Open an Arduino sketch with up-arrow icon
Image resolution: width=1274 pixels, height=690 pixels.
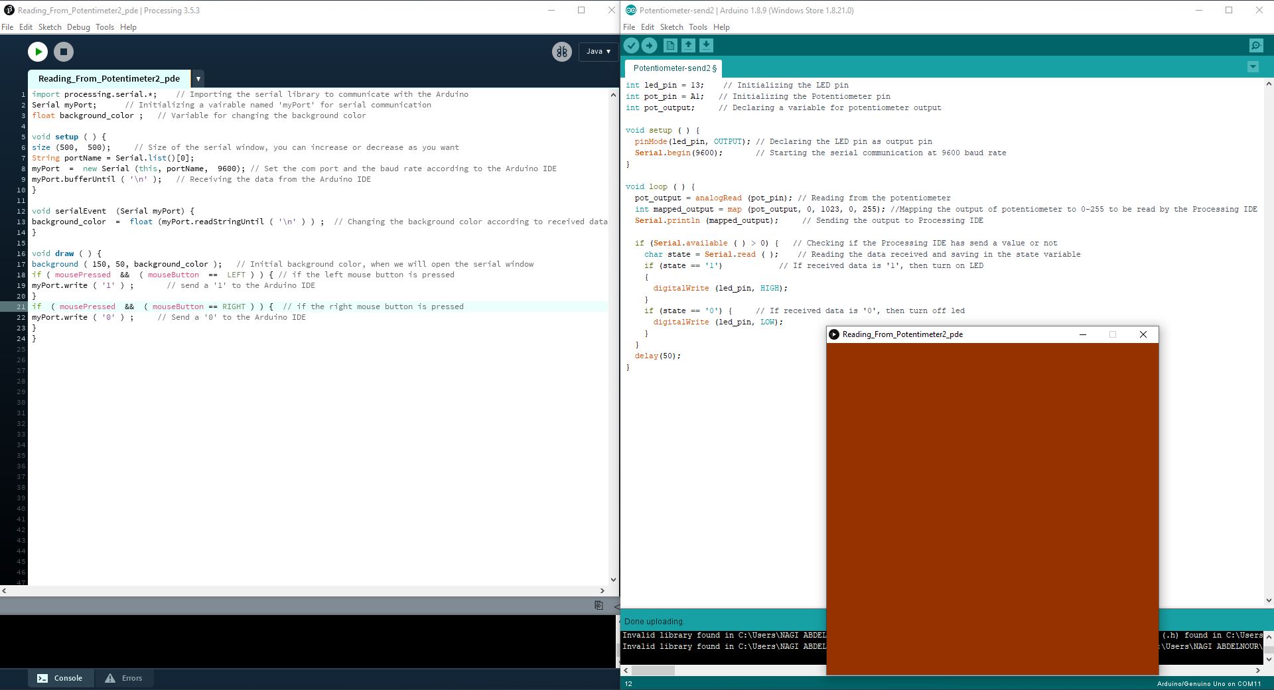pos(688,45)
